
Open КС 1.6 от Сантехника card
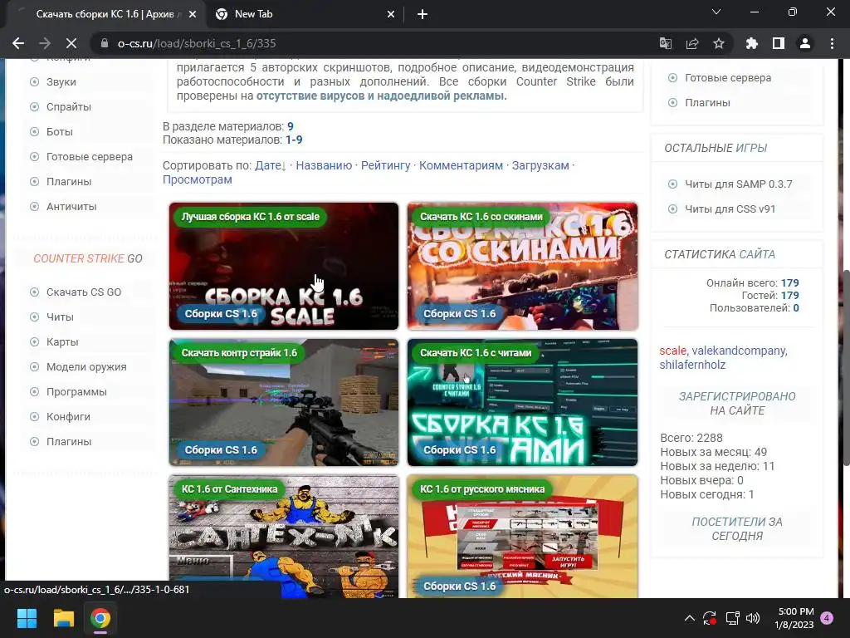click(284, 537)
